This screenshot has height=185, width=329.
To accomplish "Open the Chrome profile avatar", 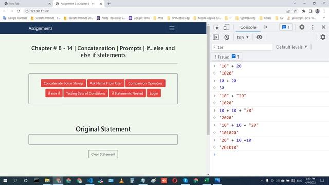I will click(x=317, y=11).
